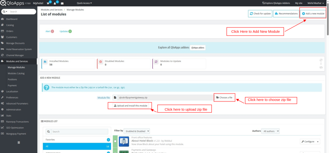Click Choose a file button

click(x=224, y=97)
